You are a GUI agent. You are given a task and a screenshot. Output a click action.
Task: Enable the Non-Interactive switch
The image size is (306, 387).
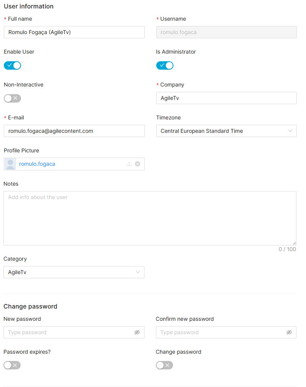click(x=12, y=98)
